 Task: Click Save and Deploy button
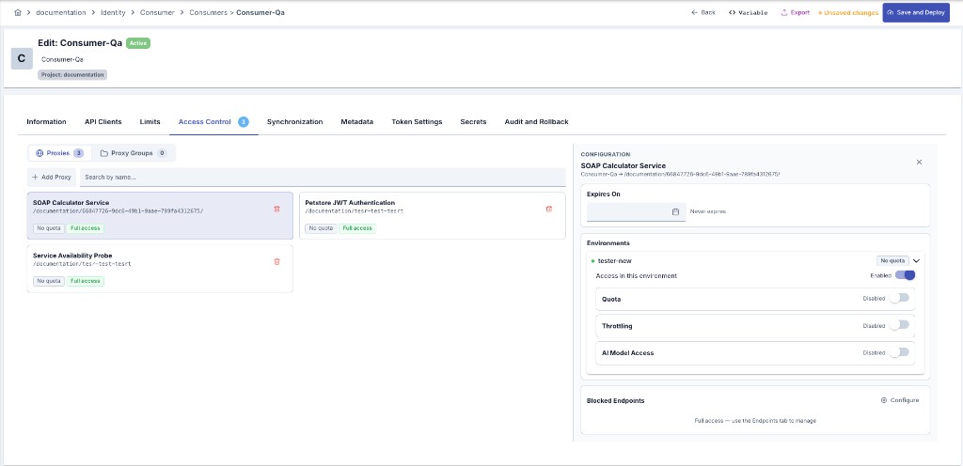pos(916,12)
